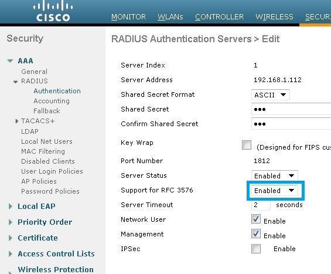Toggle Management Enable checkbox
Screen dimensions: 331x274
coord(256,234)
